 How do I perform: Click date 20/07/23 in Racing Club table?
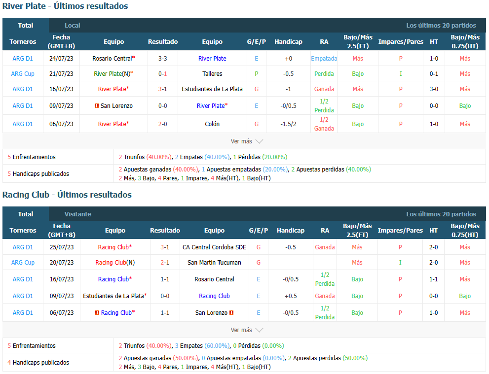click(x=62, y=263)
